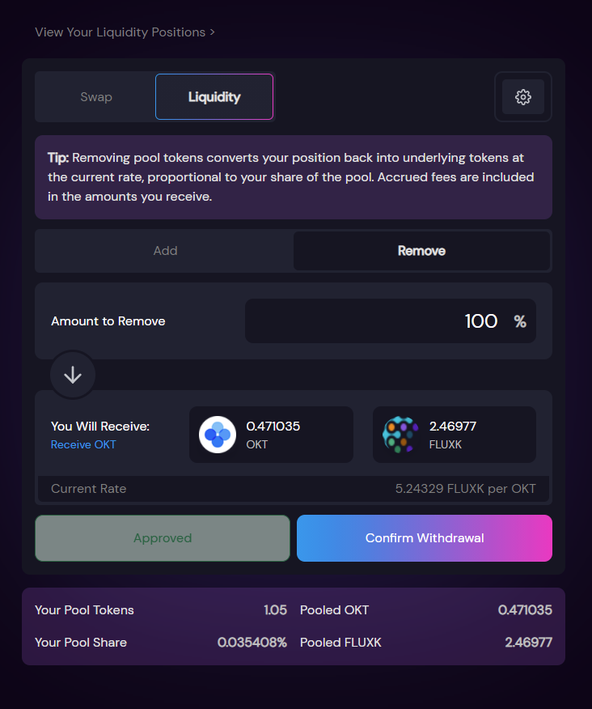Viewport: 592px width, 709px height.
Task: Switch to the Swap tab
Action: click(x=96, y=97)
